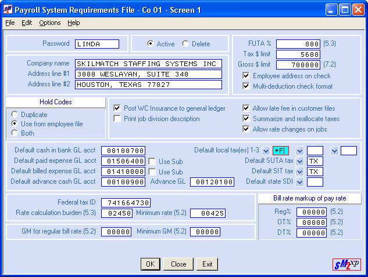Click Default billed expense GL acct field
Image resolution: width=368 pixels, height=277 pixels.
point(123,172)
